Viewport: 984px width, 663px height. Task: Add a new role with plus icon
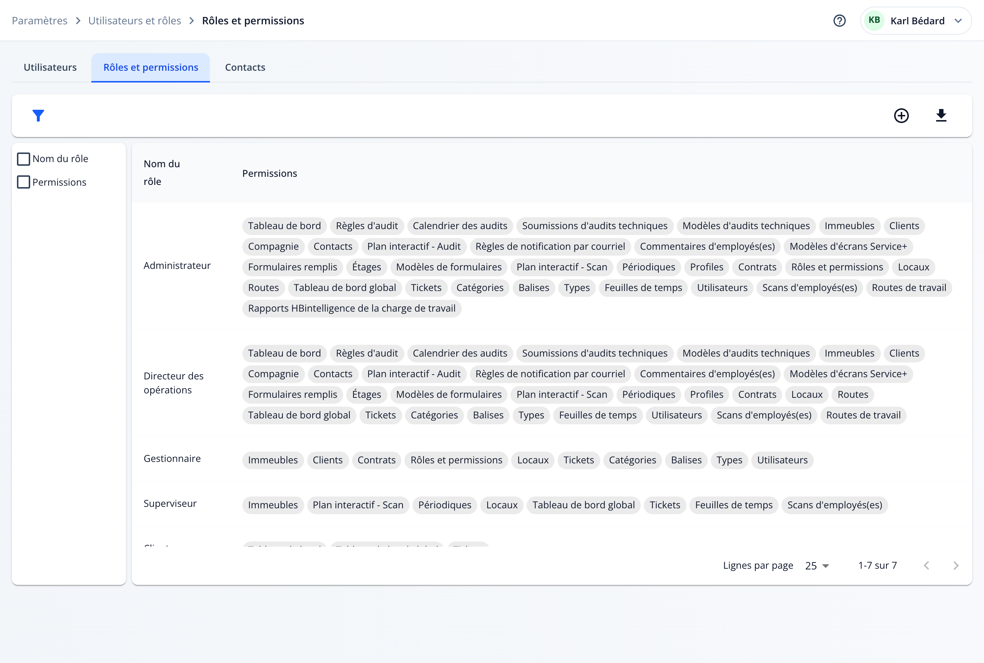pos(901,115)
